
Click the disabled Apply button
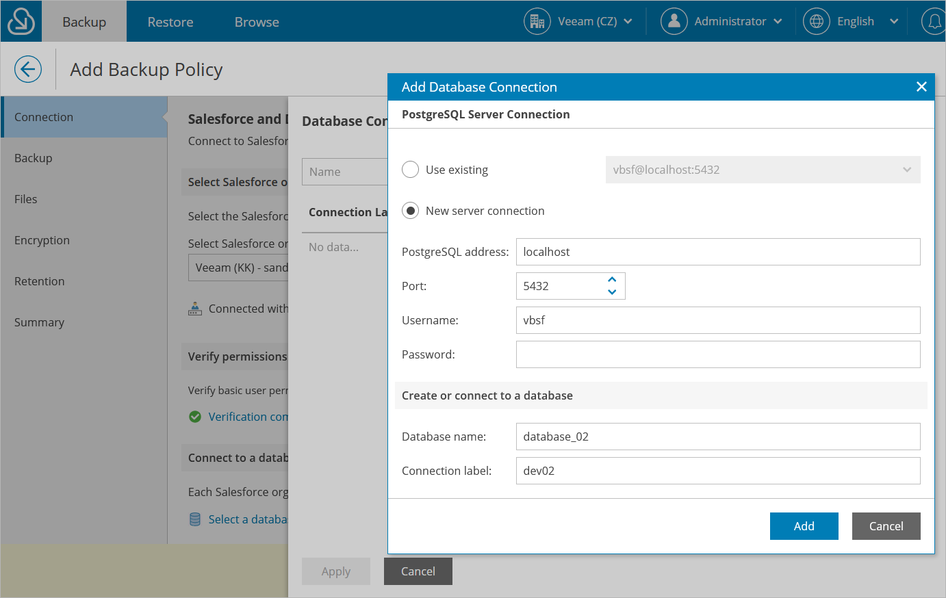click(x=336, y=571)
